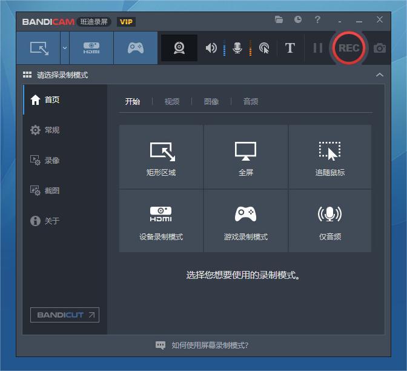Open 关于 about page in sidebar

(x=65, y=221)
